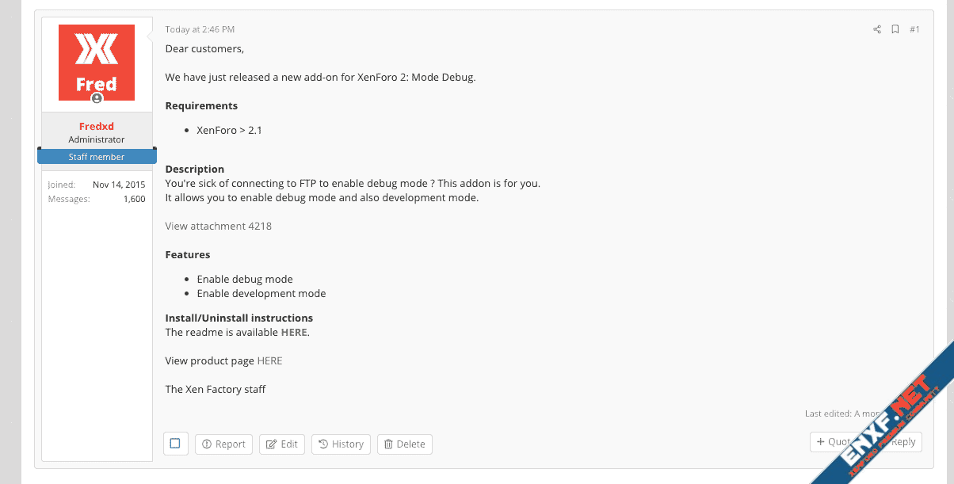This screenshot has height=484, width=954.
Task: Open the readme HERE link
Action: [x=293, y=332]
